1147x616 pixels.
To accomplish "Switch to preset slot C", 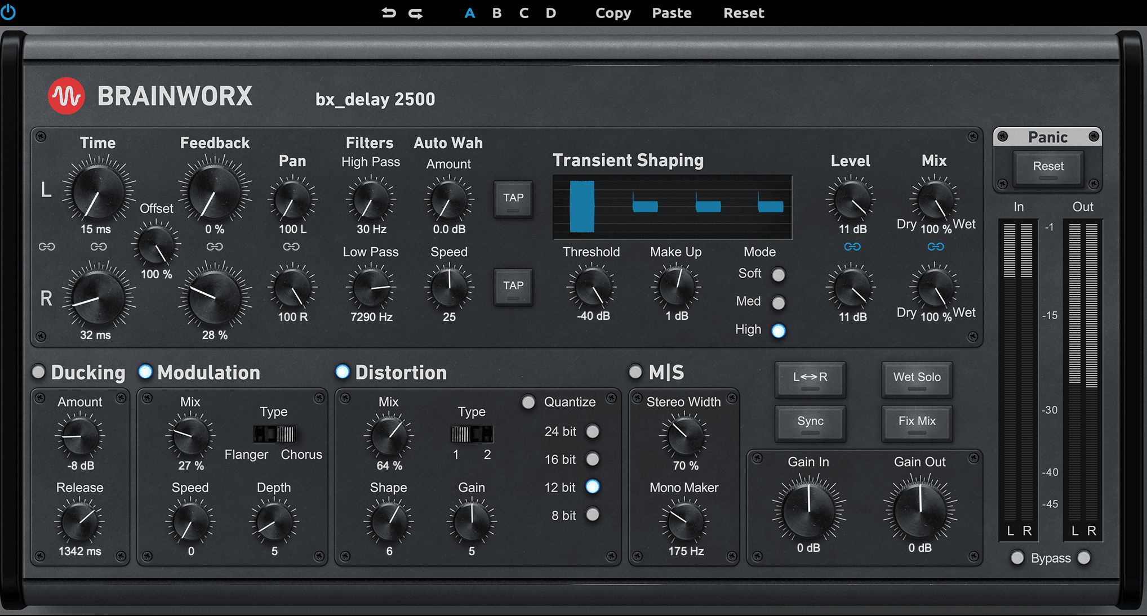I will tap(524, 13).
